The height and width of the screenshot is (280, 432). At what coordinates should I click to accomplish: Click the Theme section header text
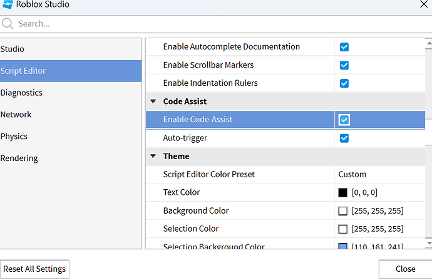coord(176,156)
